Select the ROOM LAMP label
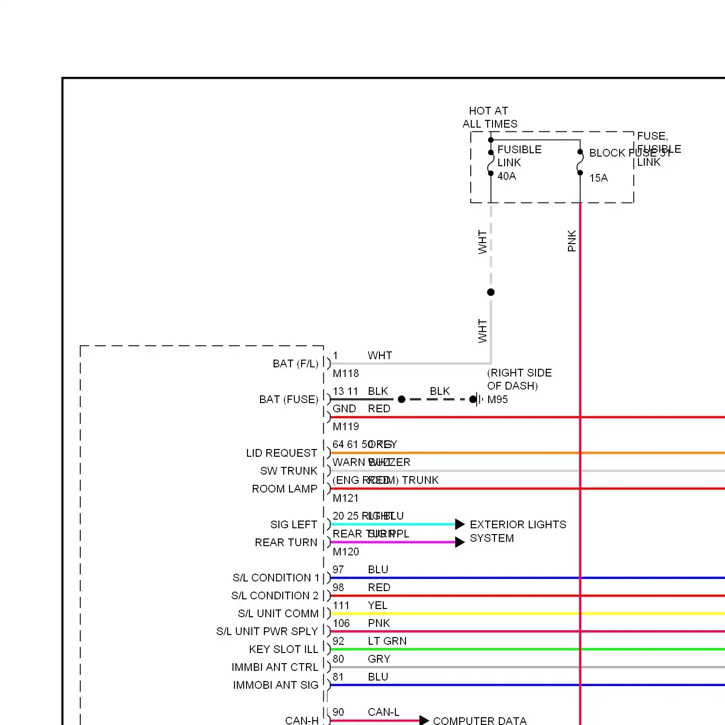 click(284, 489)
